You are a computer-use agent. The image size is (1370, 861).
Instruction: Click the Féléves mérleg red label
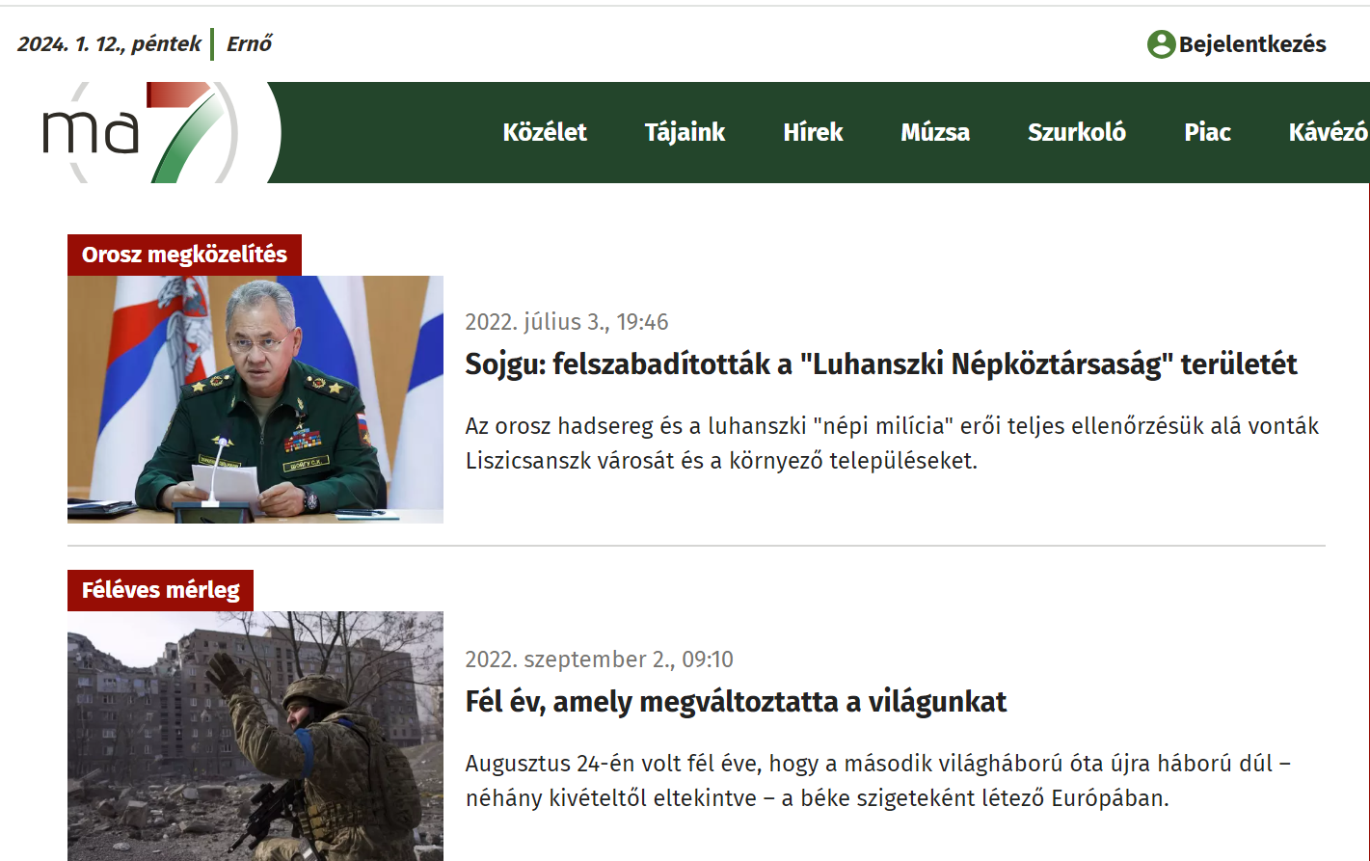point(160,590)
